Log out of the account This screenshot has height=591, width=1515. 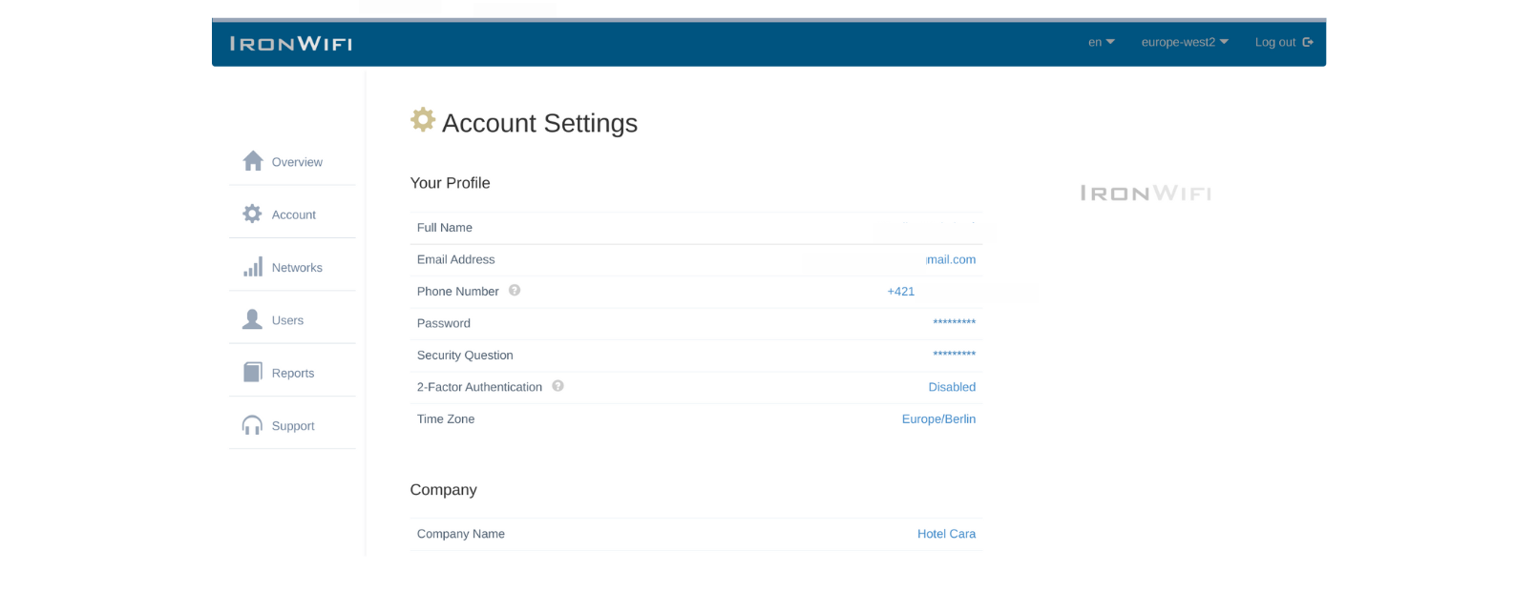[x=1284, y=42]
